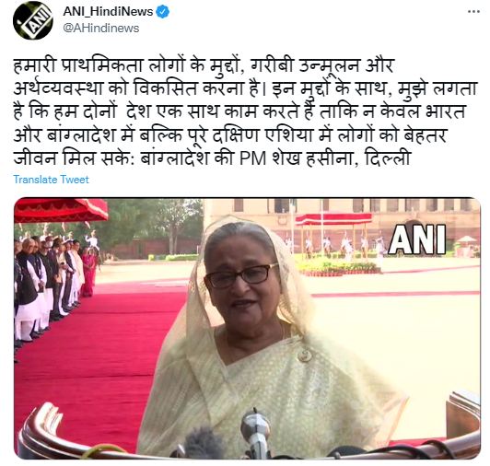The image size is (490, 466).
Task: Click the white ANI watermark on the photo
Action: [x=417, y=239]
